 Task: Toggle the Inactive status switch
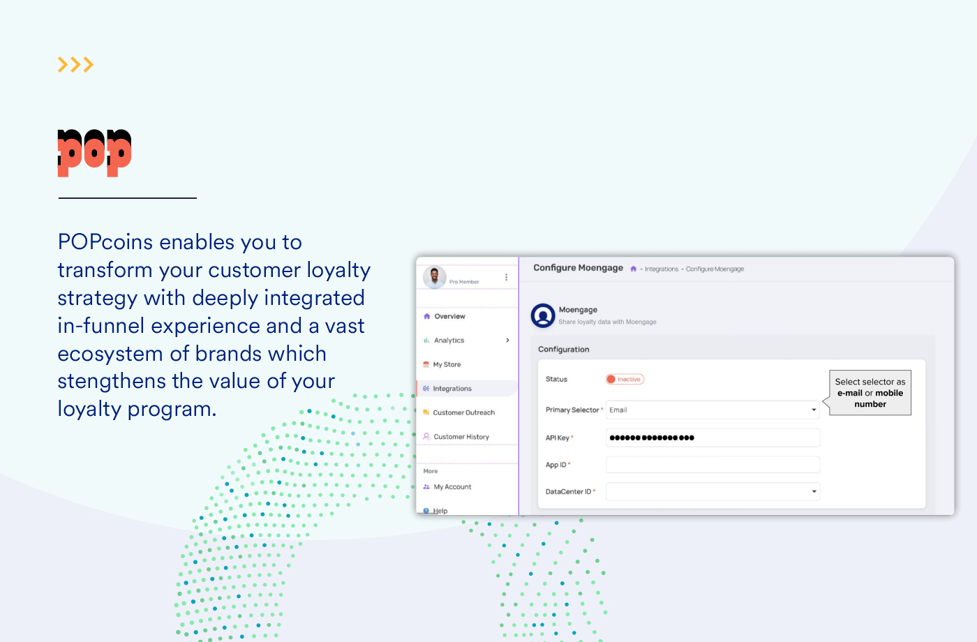625,379
